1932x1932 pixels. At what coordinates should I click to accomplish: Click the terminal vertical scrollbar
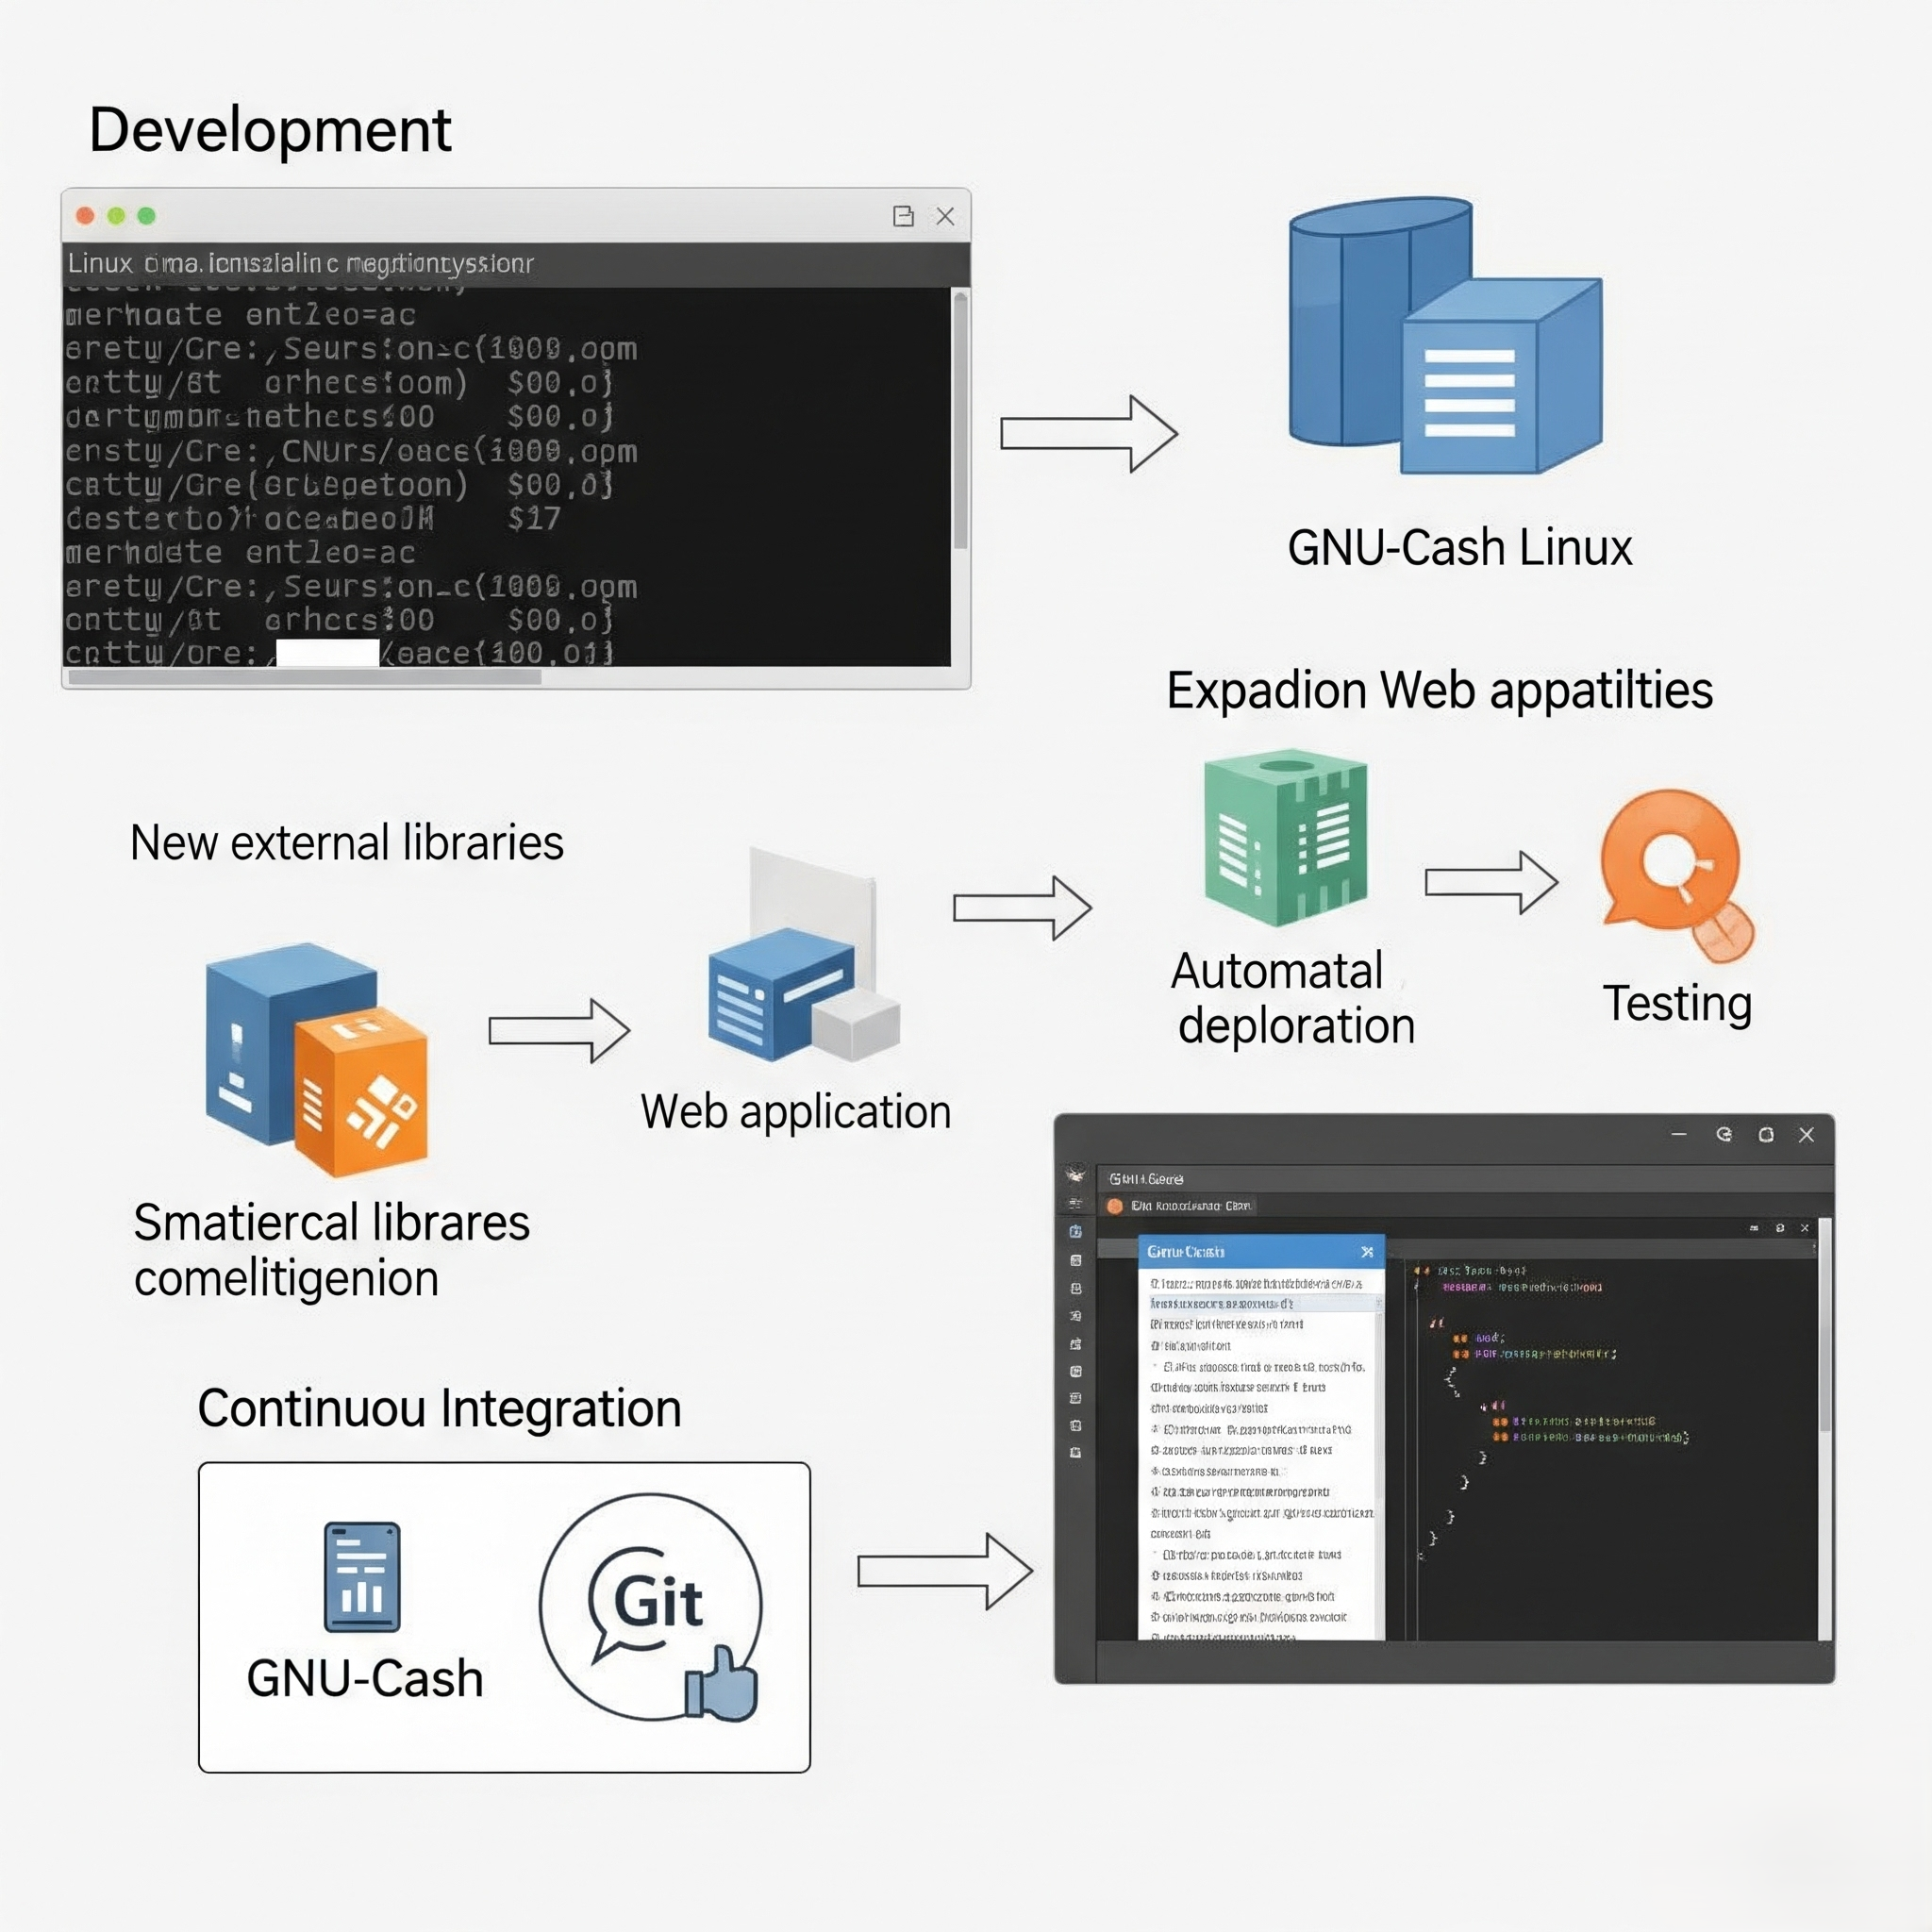pyautogui.click(x=960, y=420)
